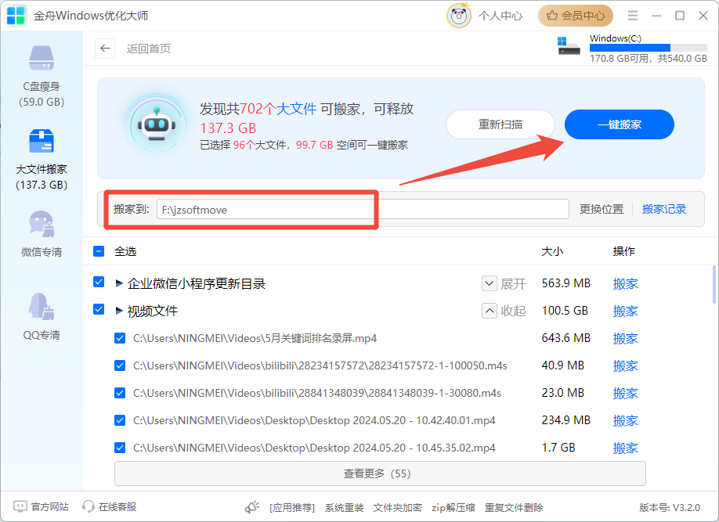
Task: Expand 企业微信小程序更新目录 with 展开 chevron
Action: coord(490,283)
